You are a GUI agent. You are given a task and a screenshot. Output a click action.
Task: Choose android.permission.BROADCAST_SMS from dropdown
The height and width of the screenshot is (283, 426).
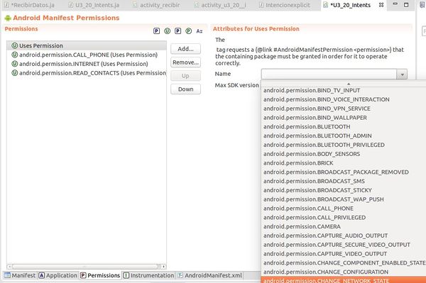click(x=344, y=182)
